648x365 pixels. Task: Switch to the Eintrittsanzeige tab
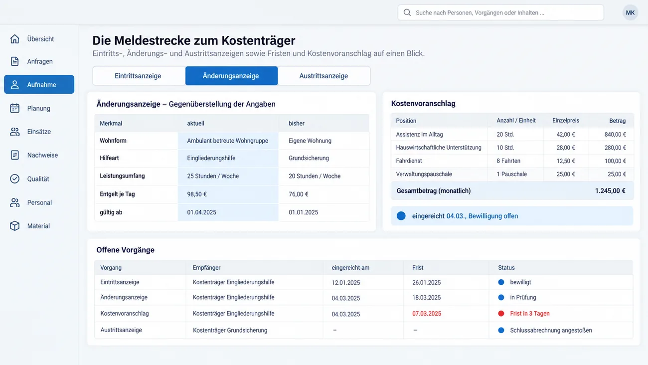coord(138,76)
